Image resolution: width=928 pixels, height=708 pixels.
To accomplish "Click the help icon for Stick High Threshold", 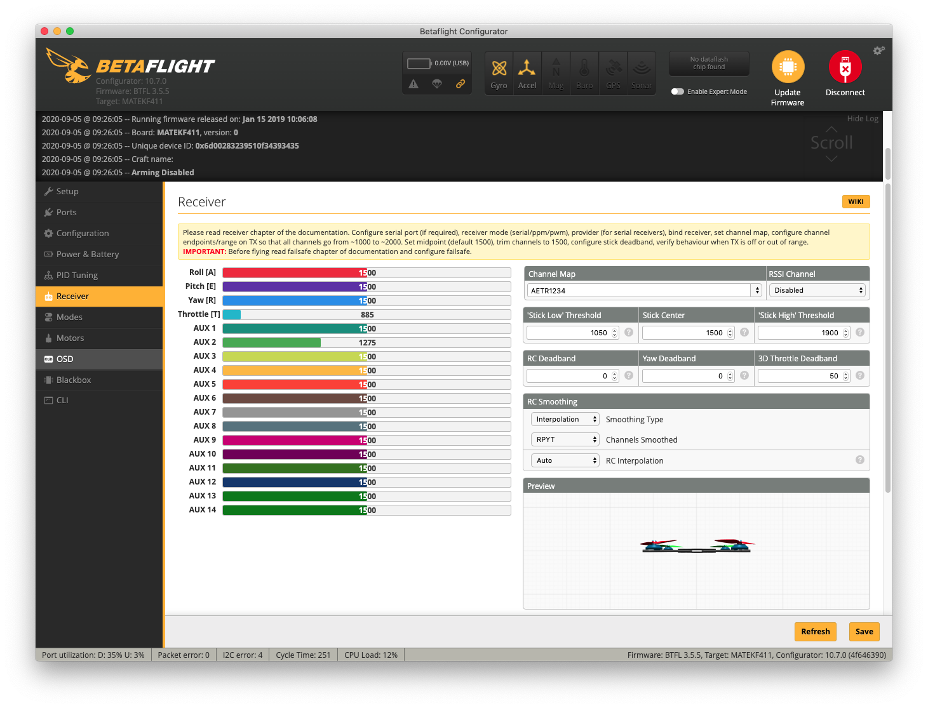I will [x=860, y=332].
